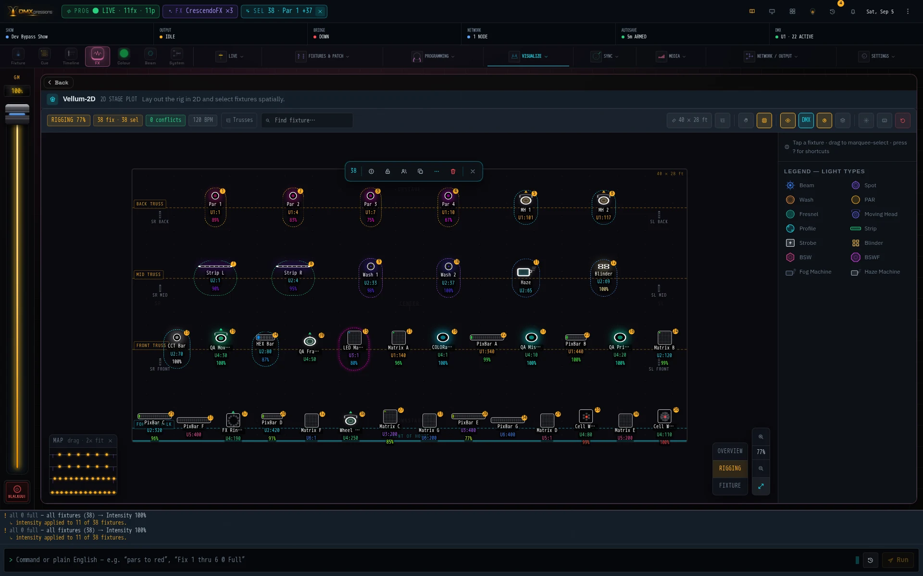Image resolution: width=923 pixels, height=576 pixels.
Task: Open the notifications bell icon
Action: pos(853,12)
